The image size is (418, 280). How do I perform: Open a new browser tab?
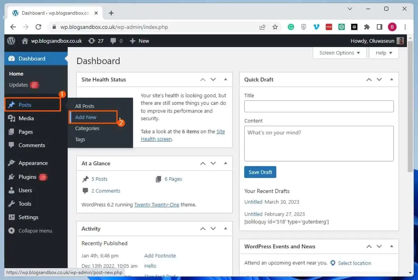[x=111, y=13]
